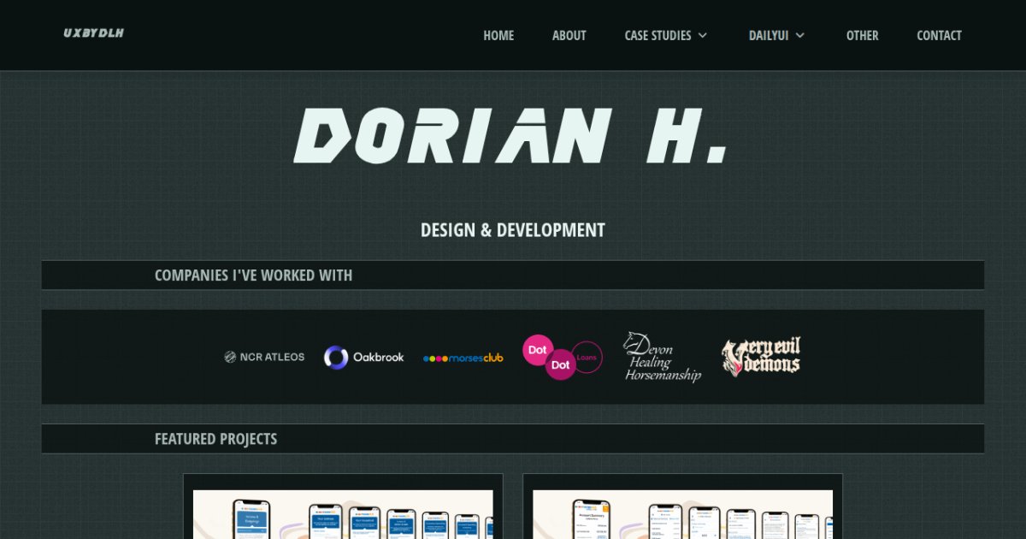The height and width of the screenshot is (539, 1026).
Task: Click the Dorian H. title heading
Action: click(x=511, y=136)
